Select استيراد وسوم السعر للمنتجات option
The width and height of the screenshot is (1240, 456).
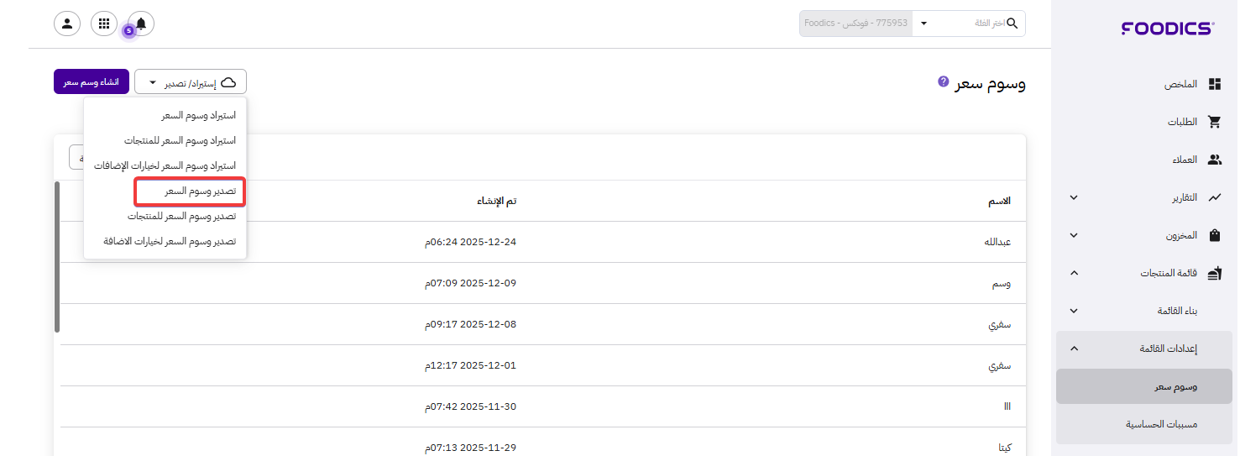pyautogui.click(x=180, y=140)
